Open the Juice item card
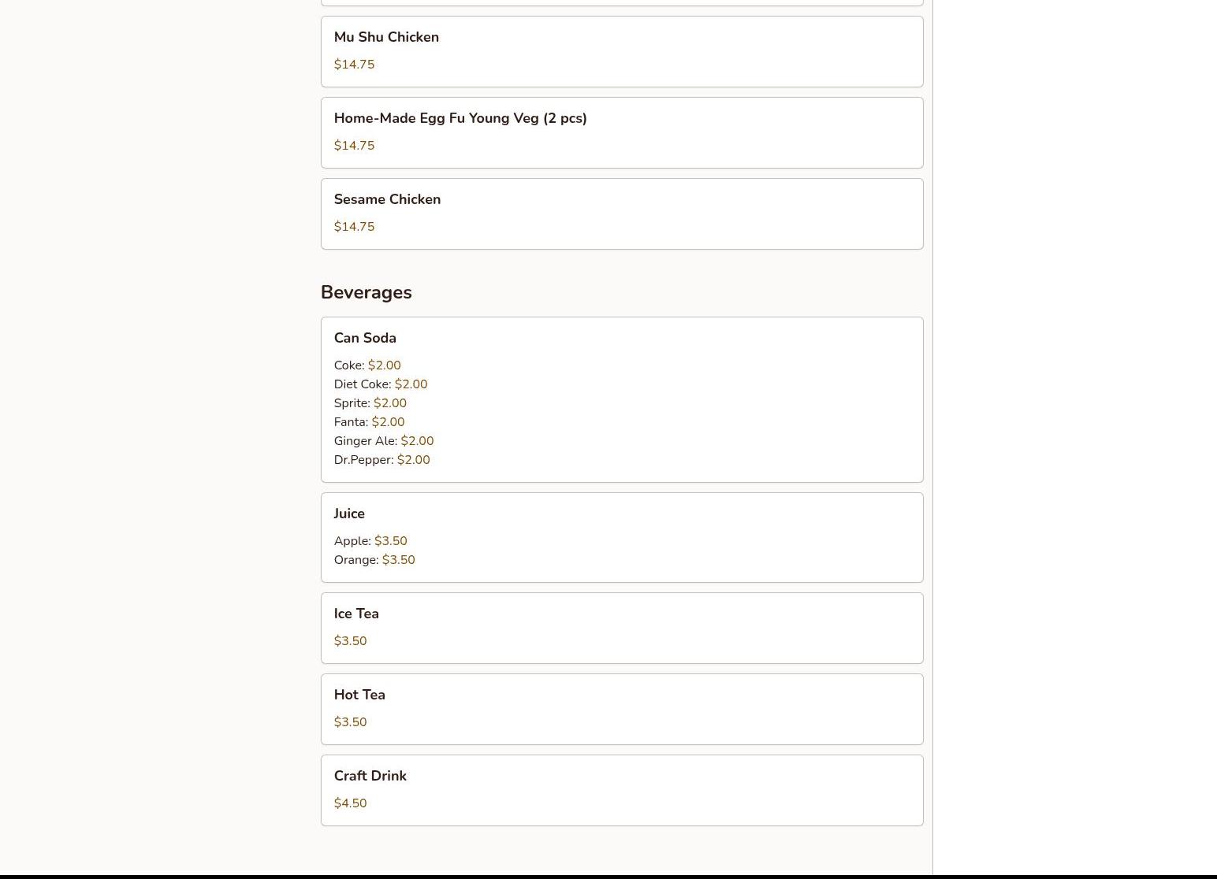 (622, 537)
